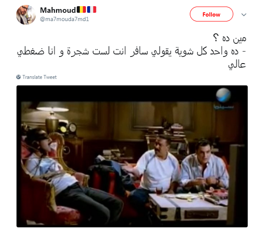Click the man in the light blue shirt
Screen dimensions: 263x231
pos(205,168)
